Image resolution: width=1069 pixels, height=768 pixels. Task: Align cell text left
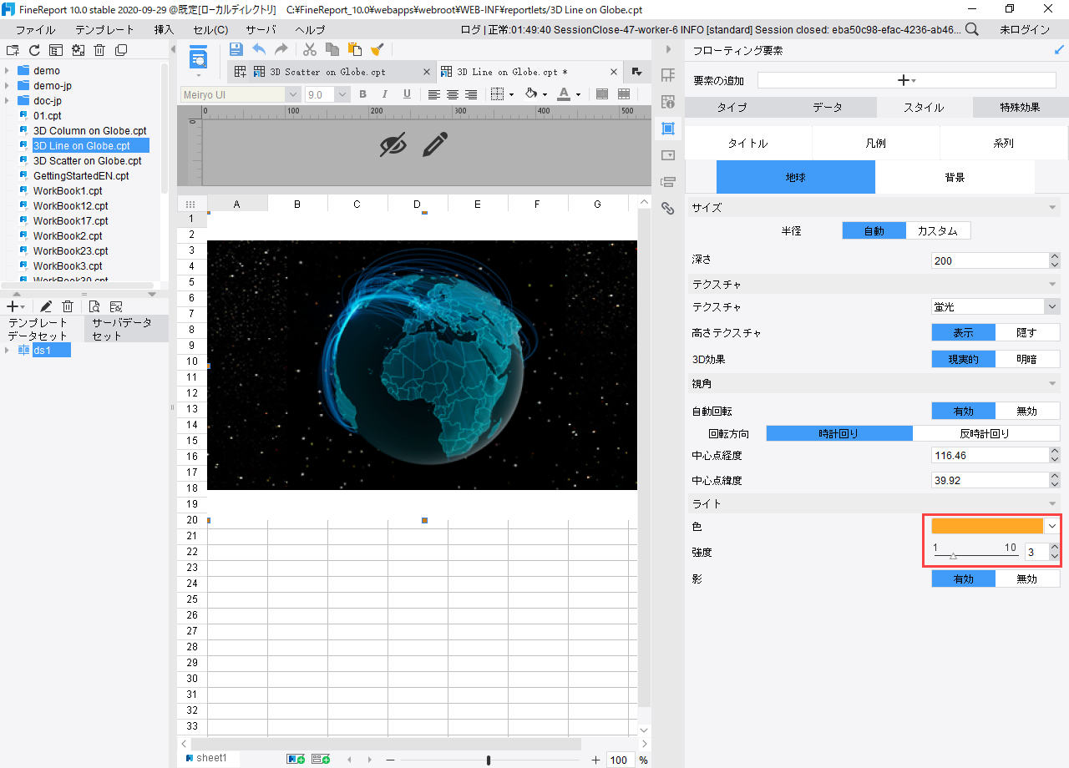tap(434, 94)
